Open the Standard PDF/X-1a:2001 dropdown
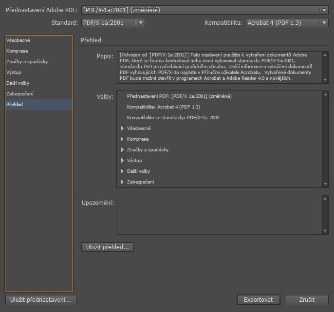This screenshot has width=334, height=312. pyautogui.click(x=113, y=22)
